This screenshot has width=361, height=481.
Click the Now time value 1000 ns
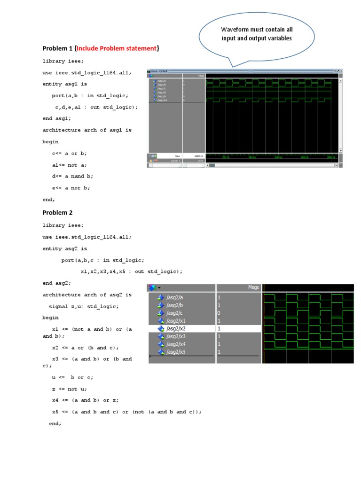click(x=199, y=156)
